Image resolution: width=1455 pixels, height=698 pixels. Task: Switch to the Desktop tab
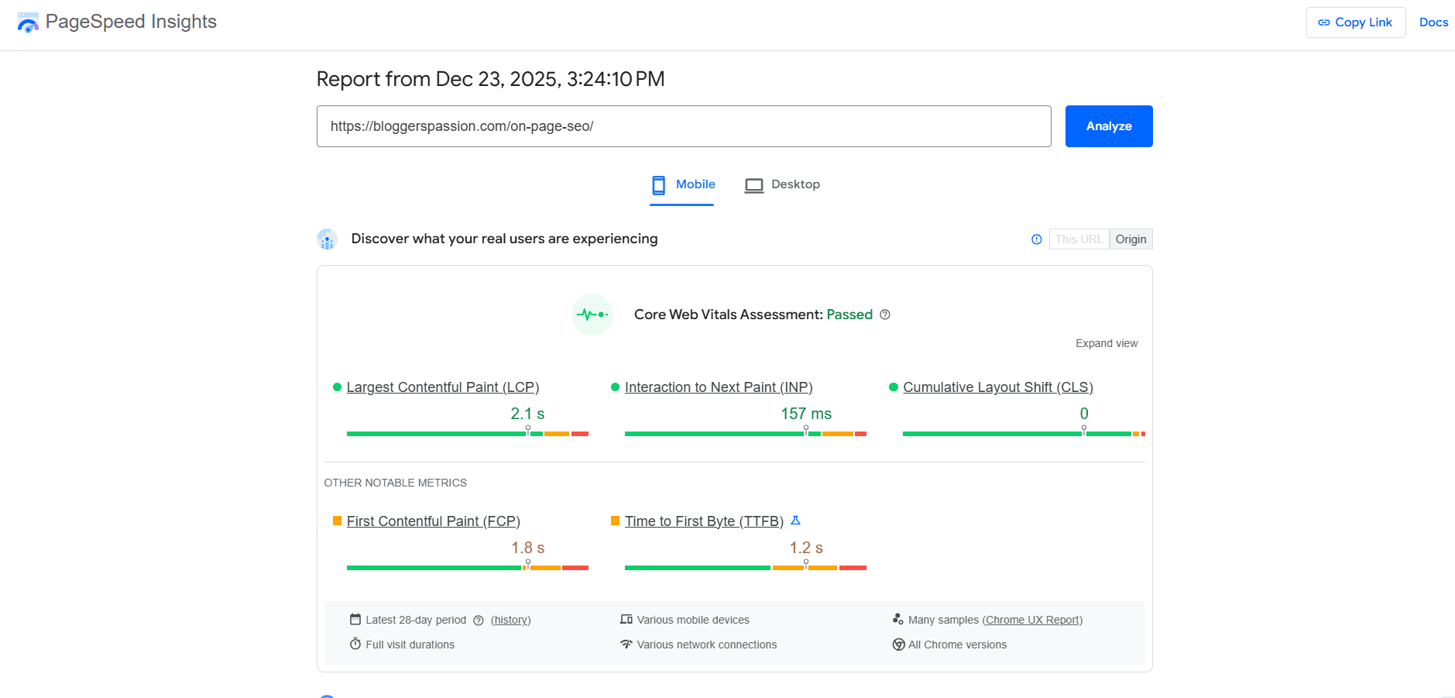[x=782, y=184]
